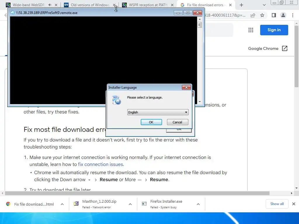Open the English language dropdown
Screen dimensions: 299x224
(x=158, y=112)
